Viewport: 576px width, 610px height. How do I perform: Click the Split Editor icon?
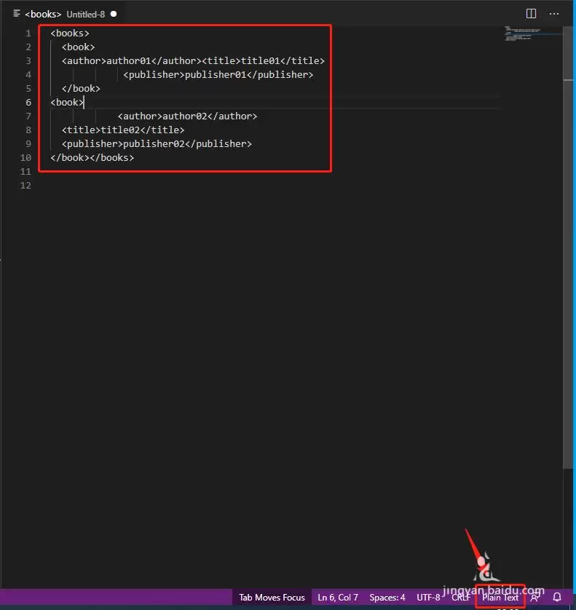click(531, 14)
